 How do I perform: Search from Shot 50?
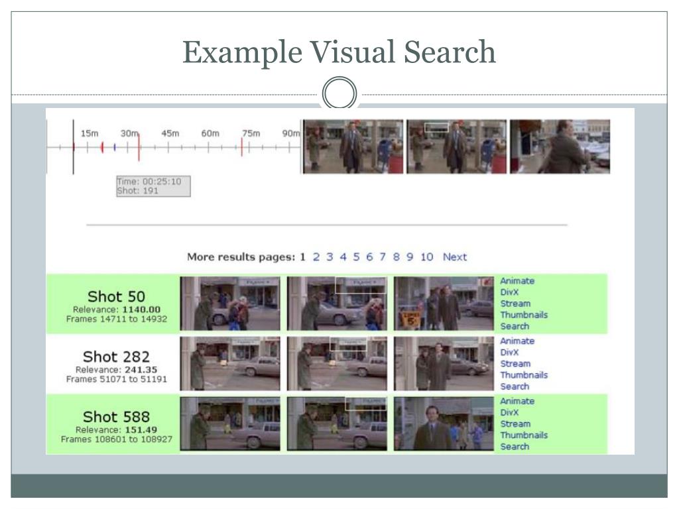pos(515,326)
